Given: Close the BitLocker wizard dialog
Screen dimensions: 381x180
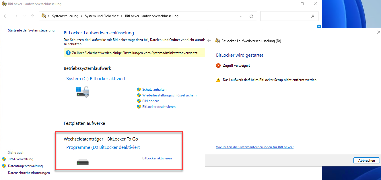Looking at the screenshot, I should tap(378, 32).
